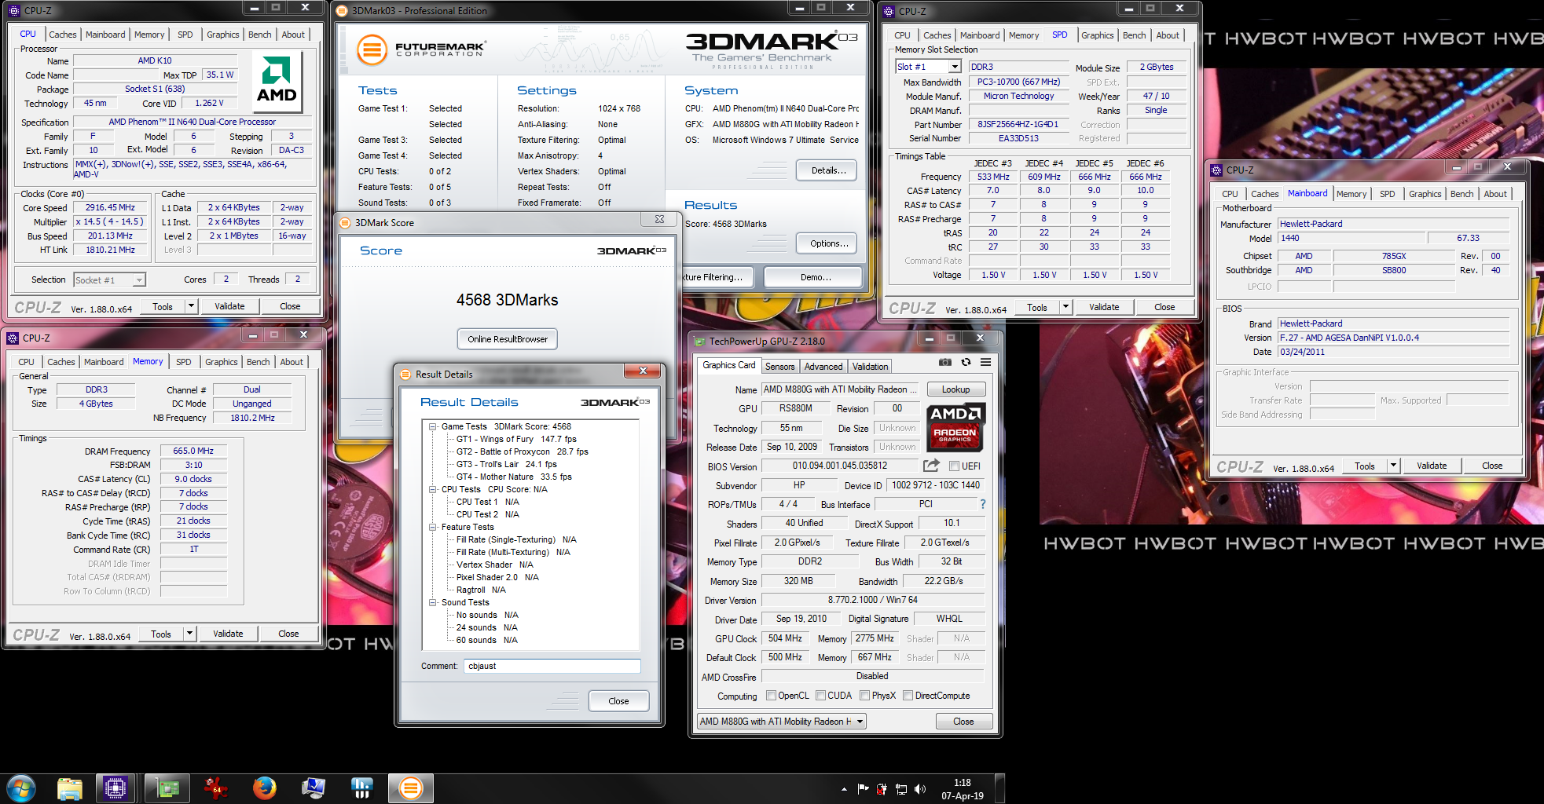
Task: Click the Options… button in 3DMark03
Action: [828, 243]
